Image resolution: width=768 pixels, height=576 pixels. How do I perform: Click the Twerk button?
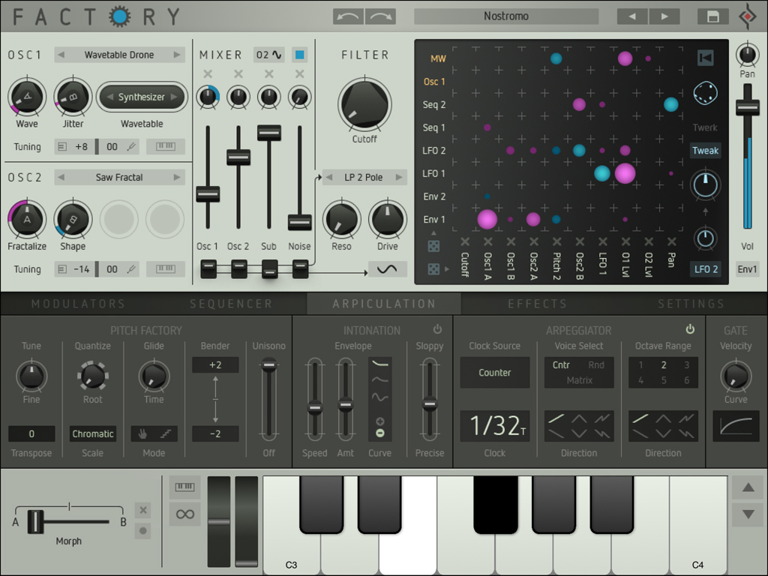(705, 127)
